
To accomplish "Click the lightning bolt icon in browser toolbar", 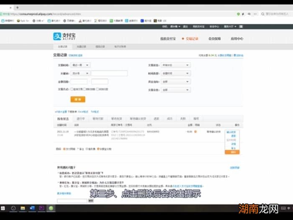I will click(243, 14).
